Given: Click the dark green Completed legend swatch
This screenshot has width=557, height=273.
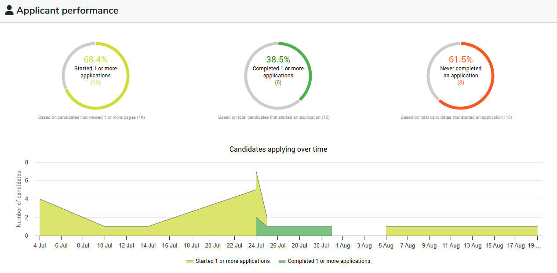Looking at the screenshot, I should [x=282, y=262].
